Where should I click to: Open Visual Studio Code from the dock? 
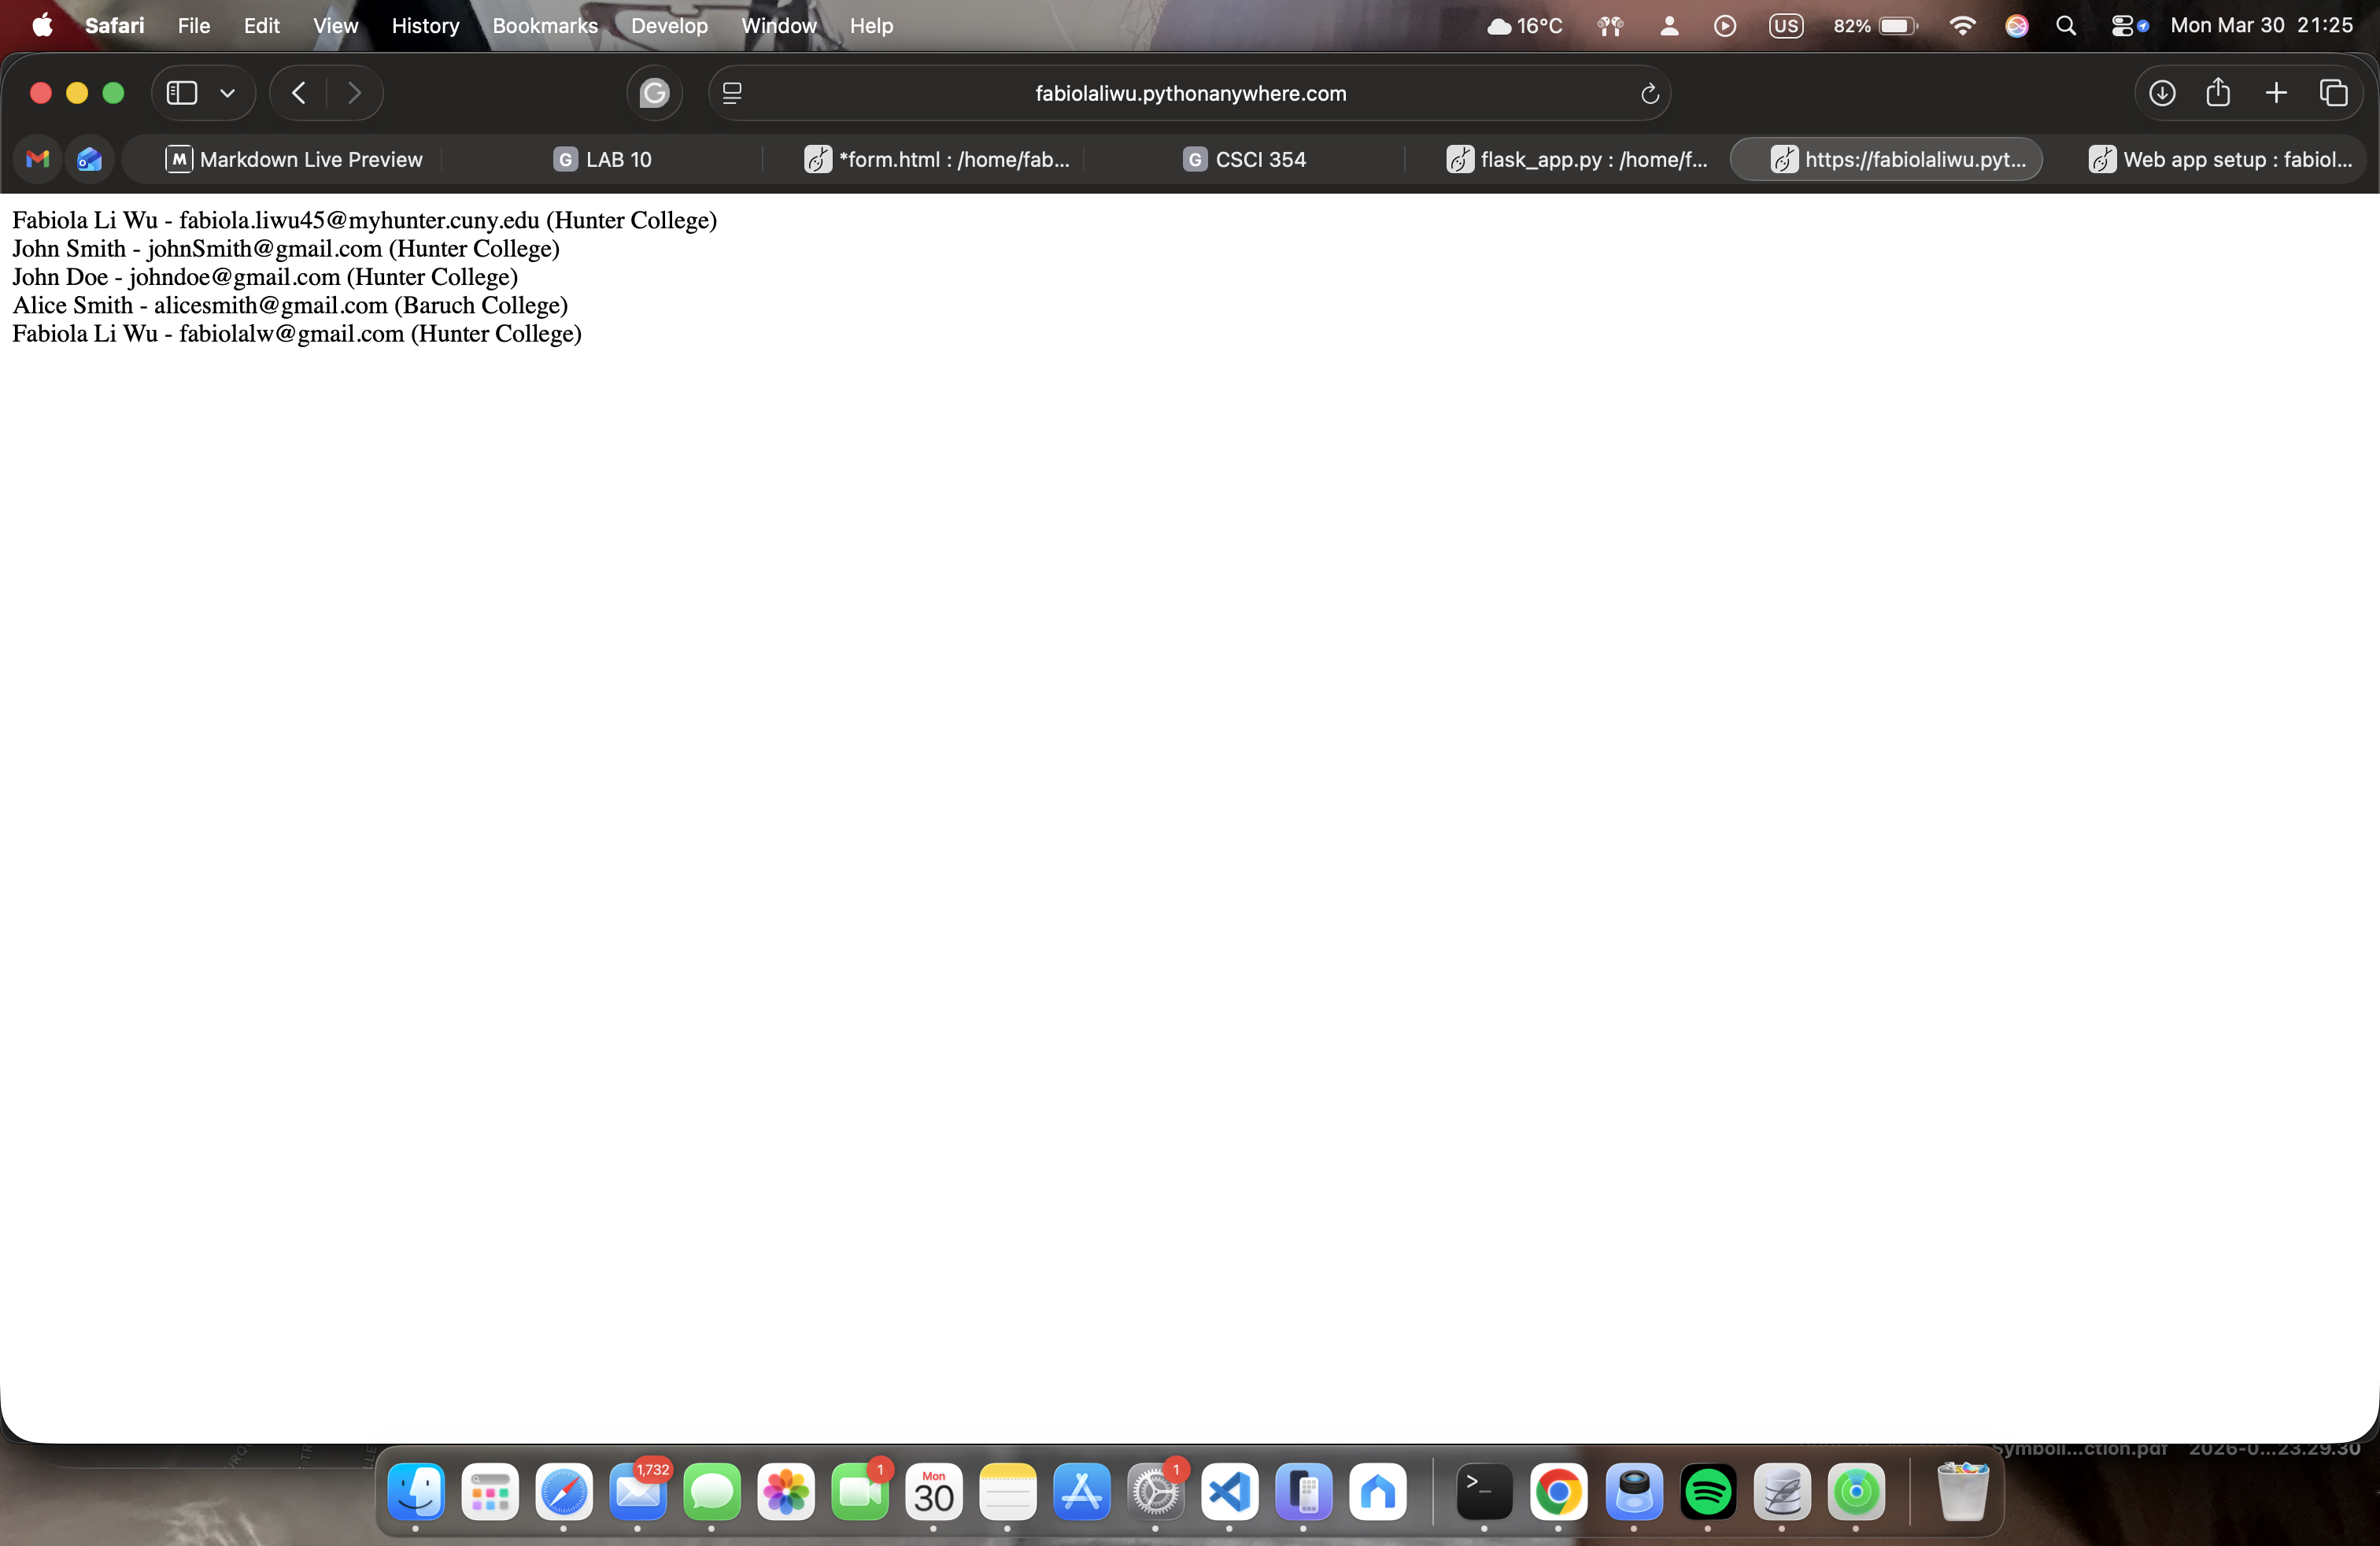(x=1229, y=1492)
